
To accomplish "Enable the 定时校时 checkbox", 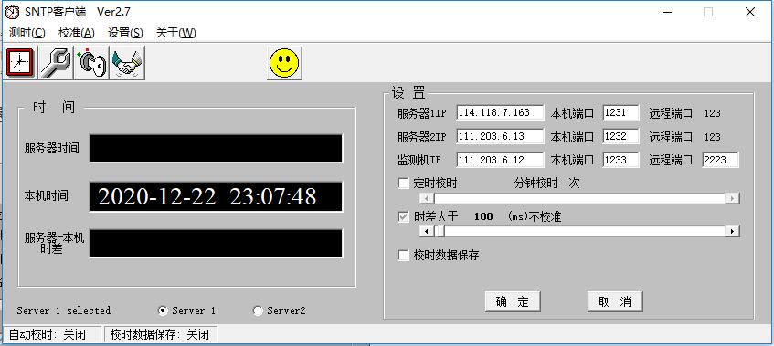I will tap(403, 183).
